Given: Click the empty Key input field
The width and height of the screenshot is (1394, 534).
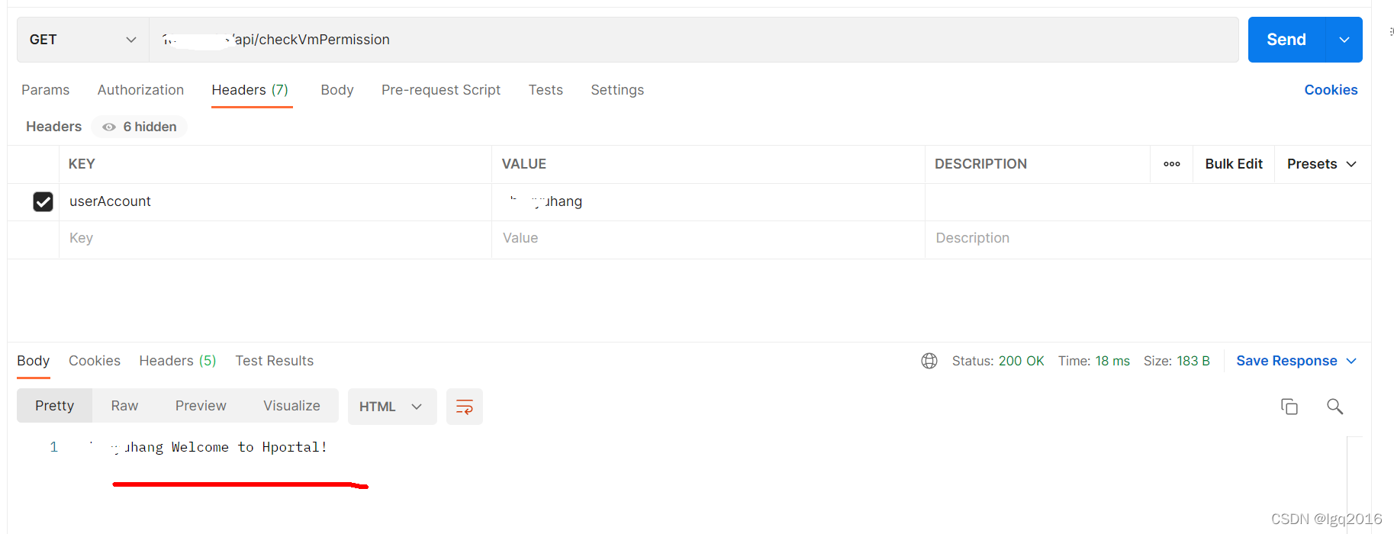Looking at the screenshot, I should coord(275,238).
